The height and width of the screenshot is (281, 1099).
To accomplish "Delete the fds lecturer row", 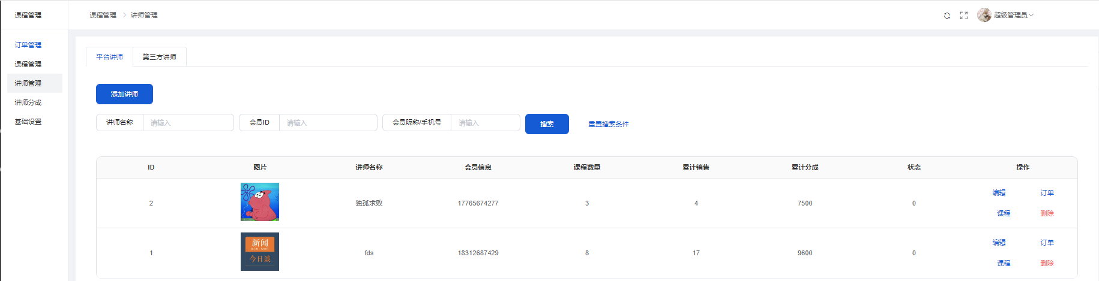I will (x=1047, y=263).
